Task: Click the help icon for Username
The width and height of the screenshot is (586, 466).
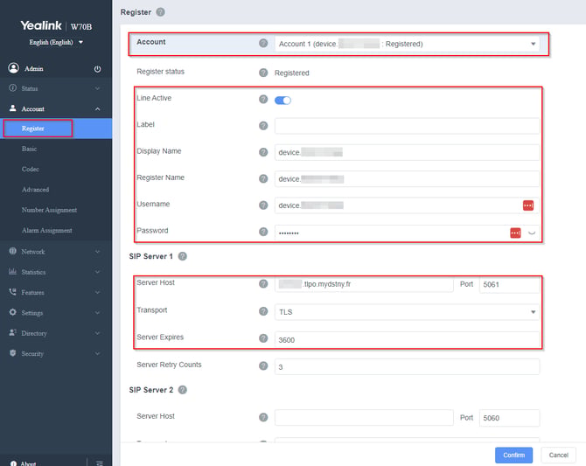Action: [263, 205]
